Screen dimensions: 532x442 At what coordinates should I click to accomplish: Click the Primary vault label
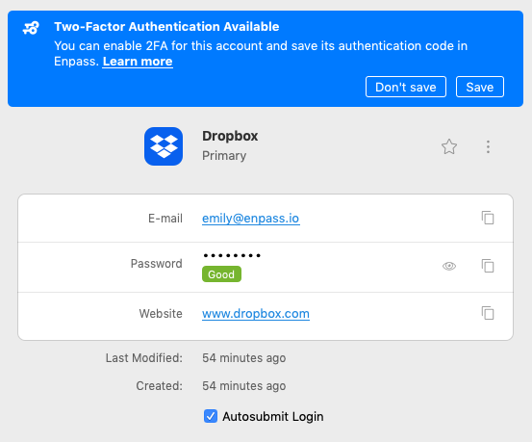(224, 156)
